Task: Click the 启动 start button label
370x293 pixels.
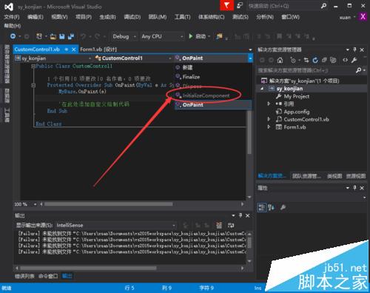Action: click(x=201, y=37)
